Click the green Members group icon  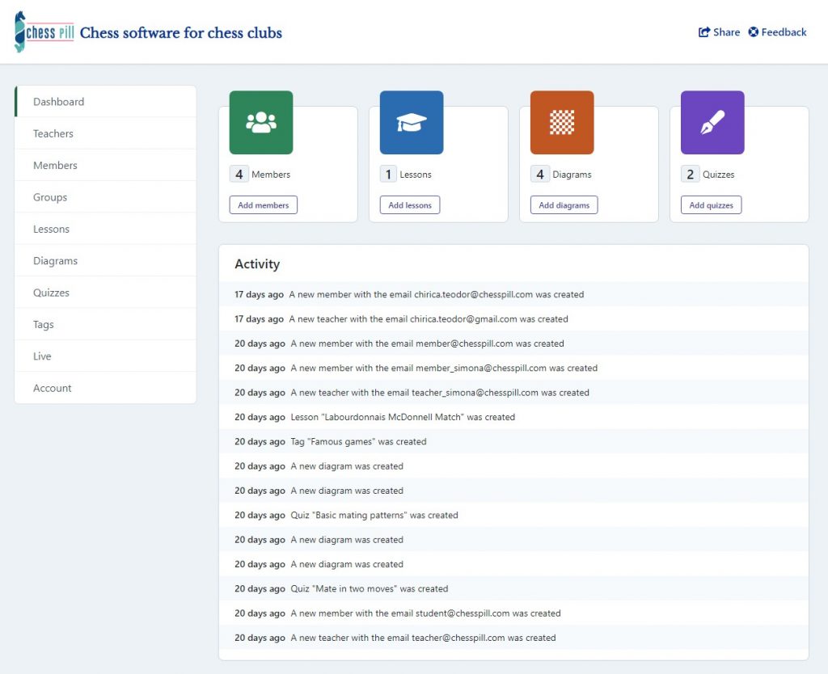pos(261,122)
